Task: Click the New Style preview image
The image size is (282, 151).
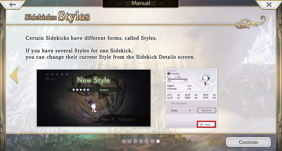Action: point(94,98)
